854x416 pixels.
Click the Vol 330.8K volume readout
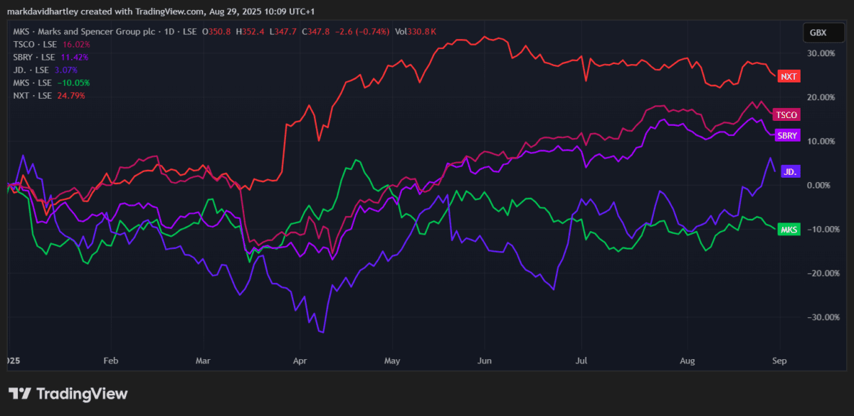[417, 31]
